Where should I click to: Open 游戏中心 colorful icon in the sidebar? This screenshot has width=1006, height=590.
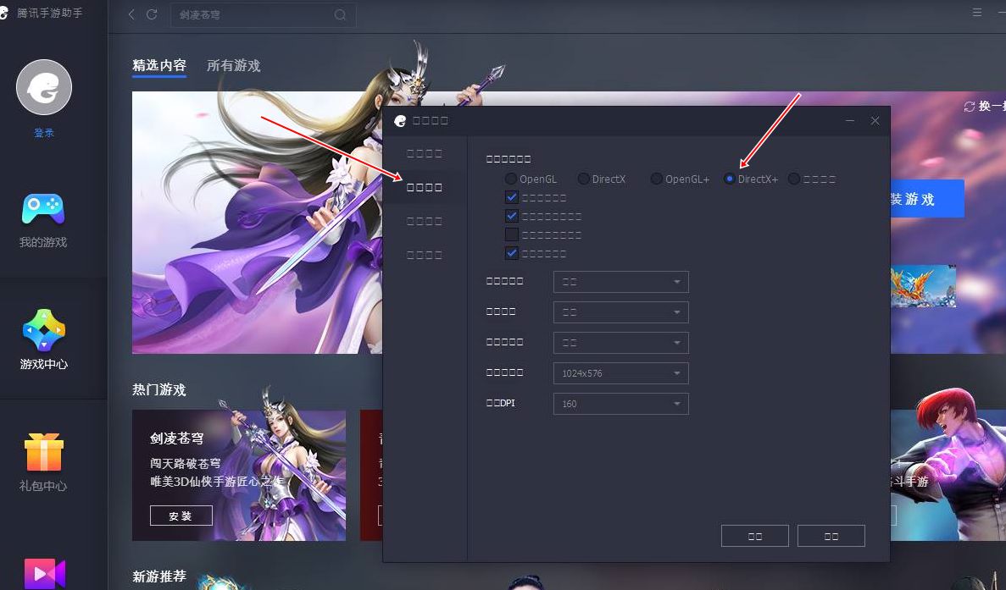[43, 331]
